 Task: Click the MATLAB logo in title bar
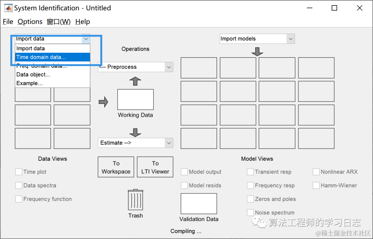(x=8, y=8)
